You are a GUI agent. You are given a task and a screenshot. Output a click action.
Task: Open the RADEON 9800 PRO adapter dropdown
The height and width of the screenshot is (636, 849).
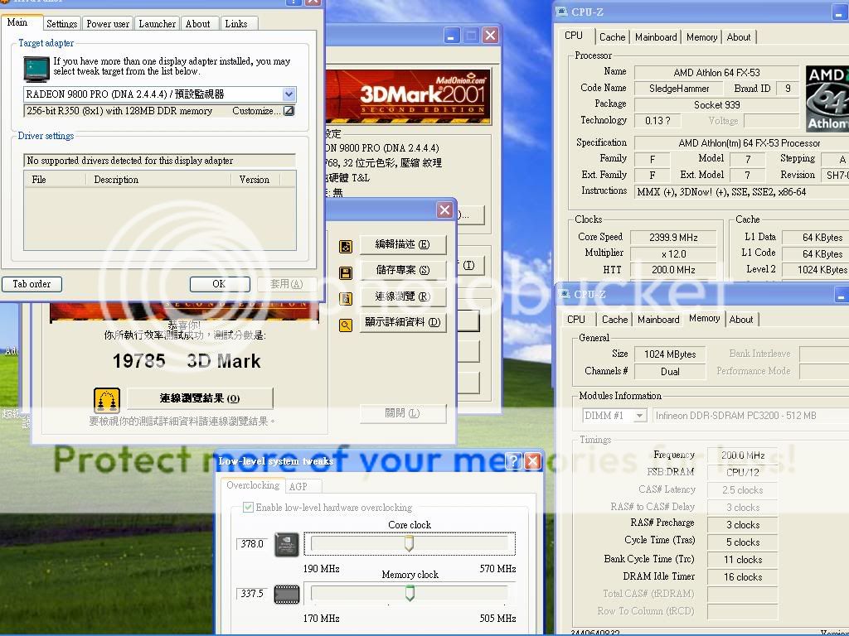(x=289, y=94)
